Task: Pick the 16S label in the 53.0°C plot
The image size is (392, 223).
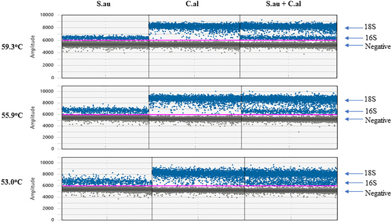Action: (x=371, y=183)
